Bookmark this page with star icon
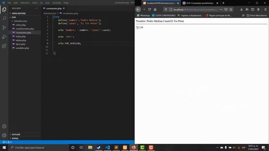The height and width of the screenshot is (151, 269). (231, 9)
